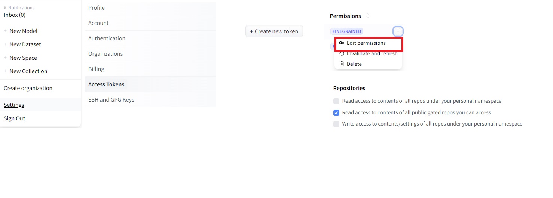Click the Invalidate and refresh circular arrow icon
Image resolution: width=553 pixels, height=198 pixels.
coord(342,53)
